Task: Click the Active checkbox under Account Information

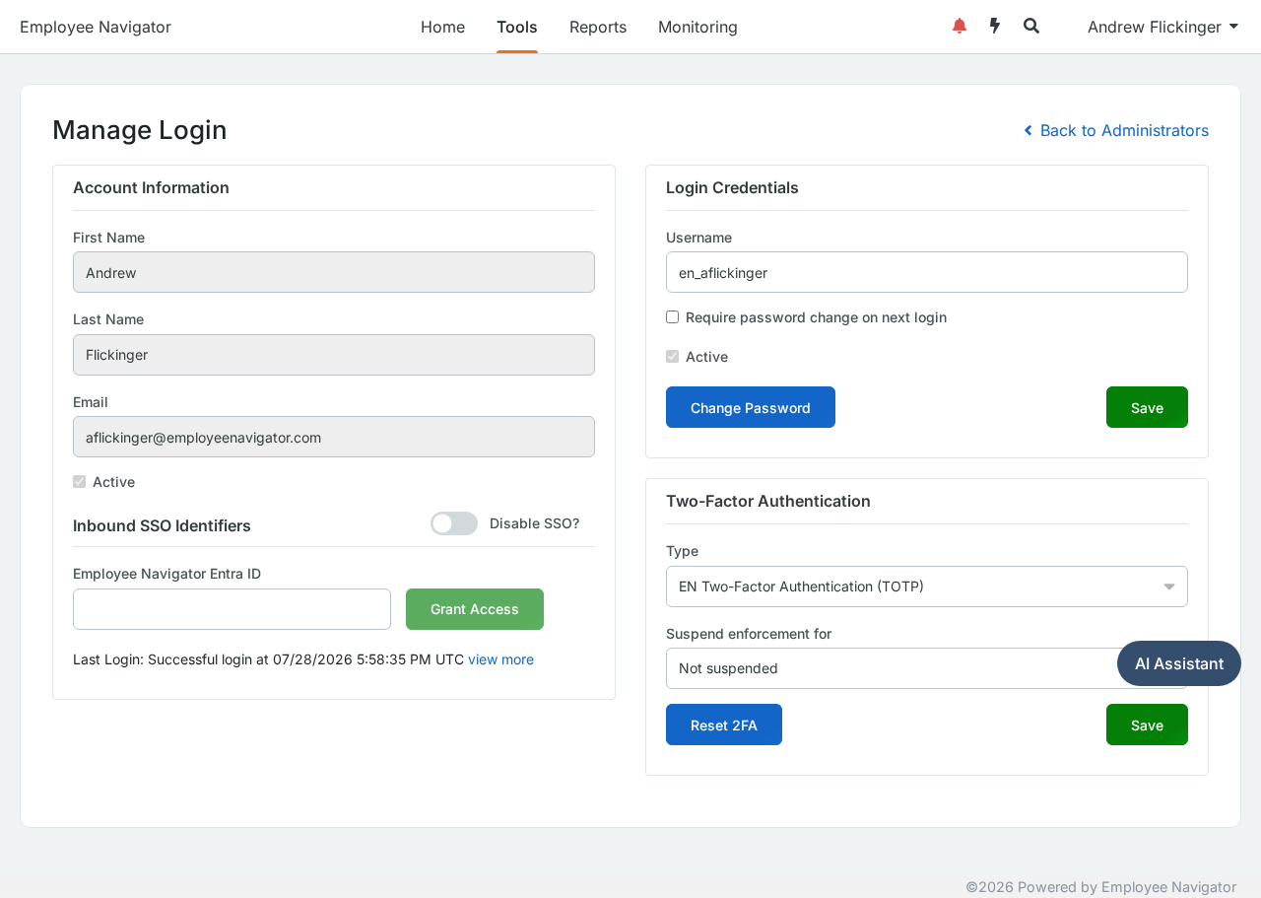Action: (x=80, y=482)
